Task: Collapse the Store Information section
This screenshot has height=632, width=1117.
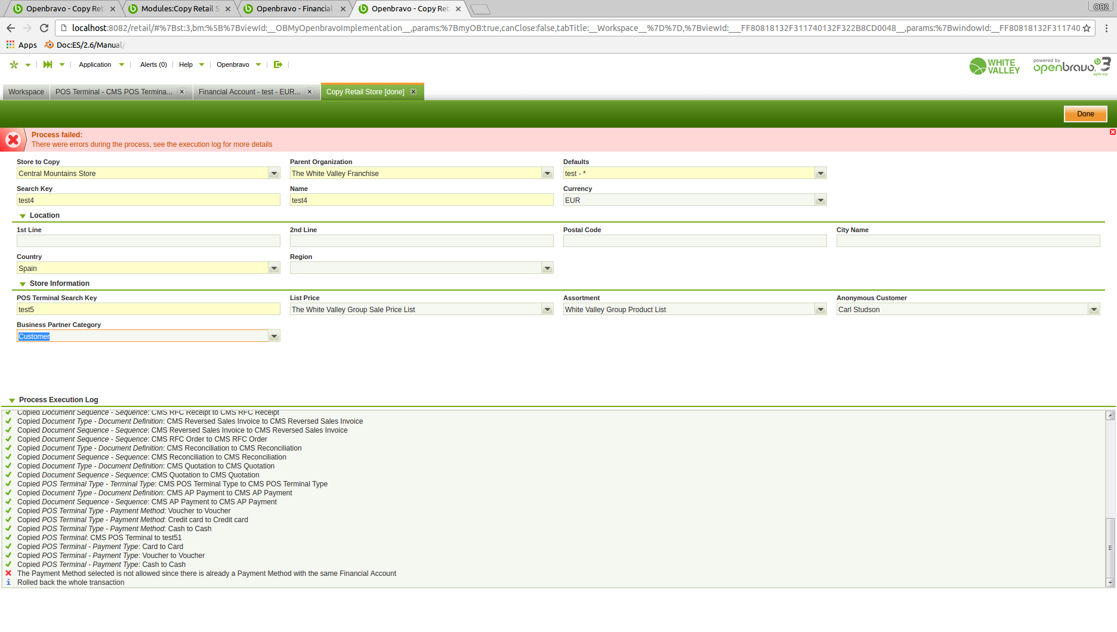Action: coord(23,284)
